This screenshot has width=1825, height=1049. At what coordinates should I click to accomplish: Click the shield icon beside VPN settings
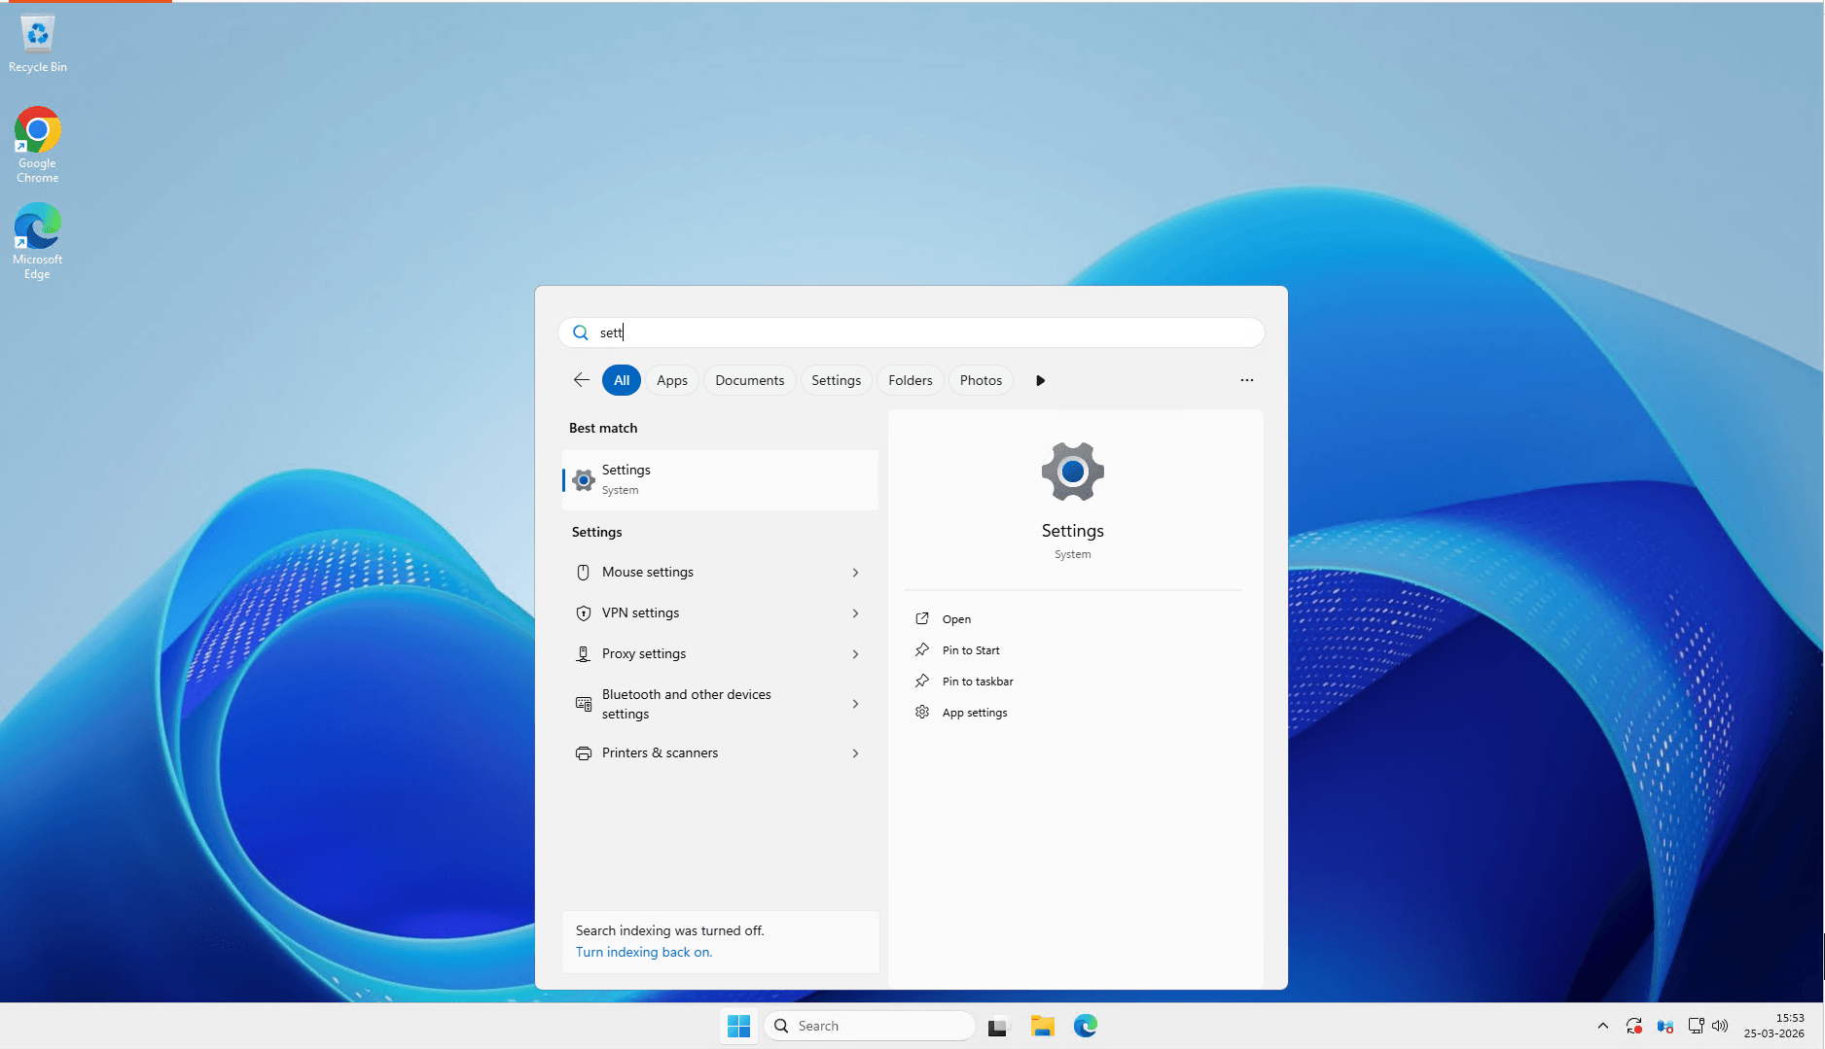584,613
